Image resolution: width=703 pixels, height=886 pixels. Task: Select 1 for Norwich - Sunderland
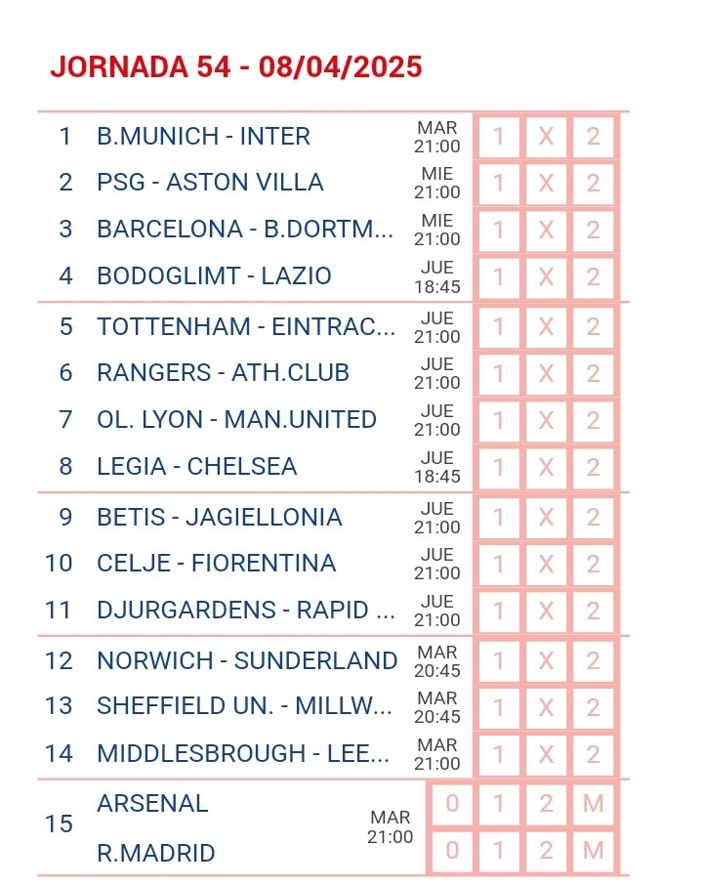point(499,661)
